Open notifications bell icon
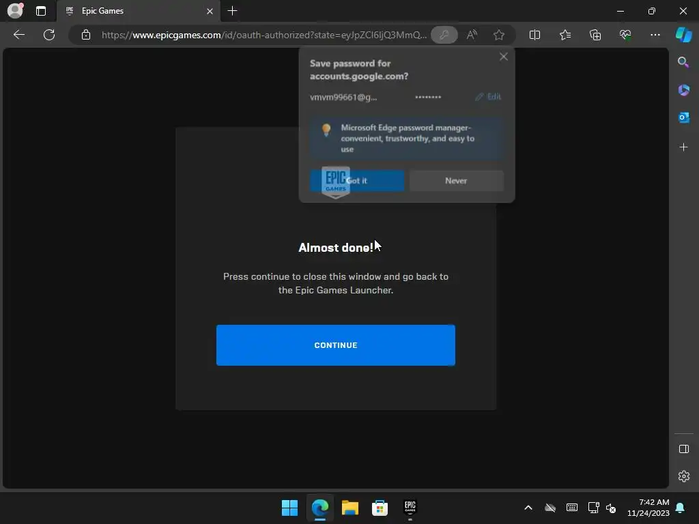The height and width of the screenshot is (524, 699). click(681, 508)
